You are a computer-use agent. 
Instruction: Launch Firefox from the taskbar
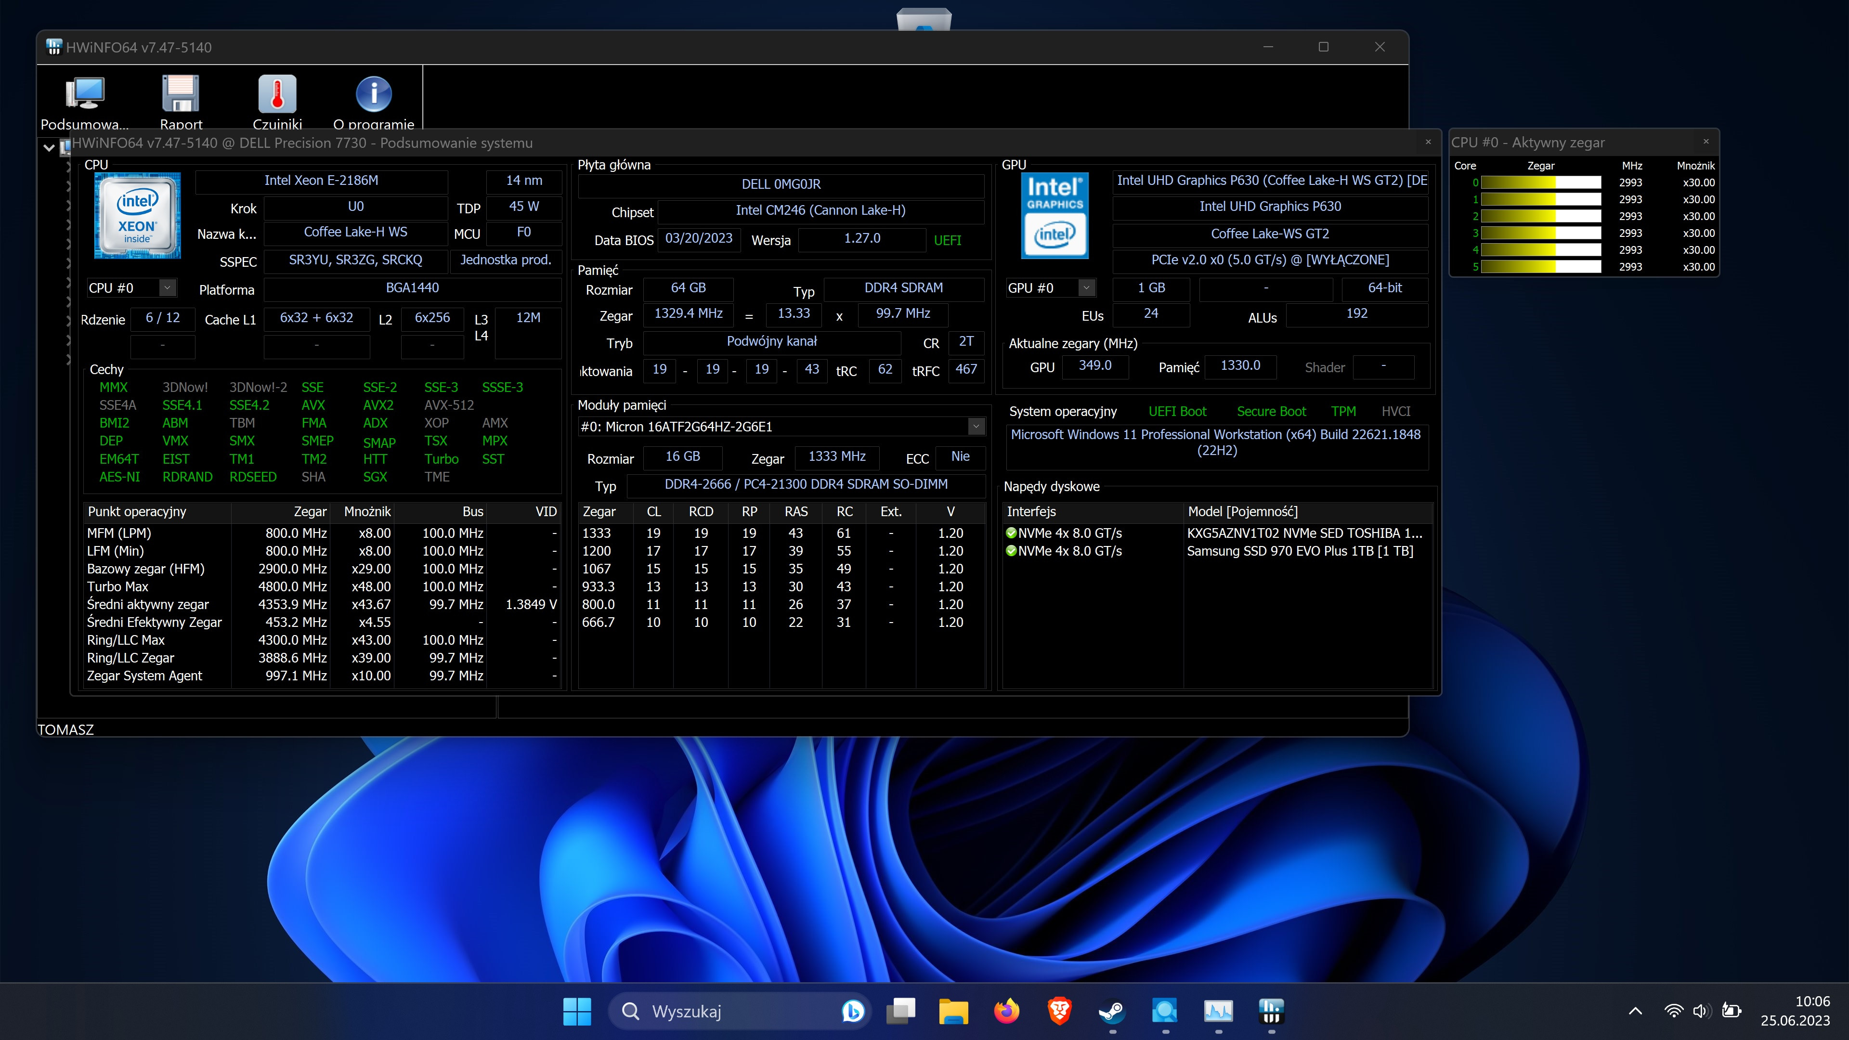pyautogui.click(x=1006, y=1011)
